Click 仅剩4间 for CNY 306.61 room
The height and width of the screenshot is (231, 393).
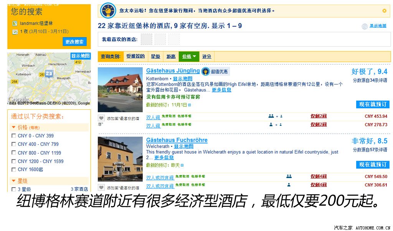[319, 185]
